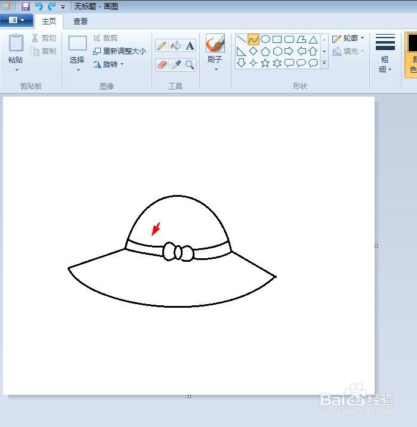Screen dimensions: 417x427
Task: Select the Right arrow shape
Action: tap(289, 51)
